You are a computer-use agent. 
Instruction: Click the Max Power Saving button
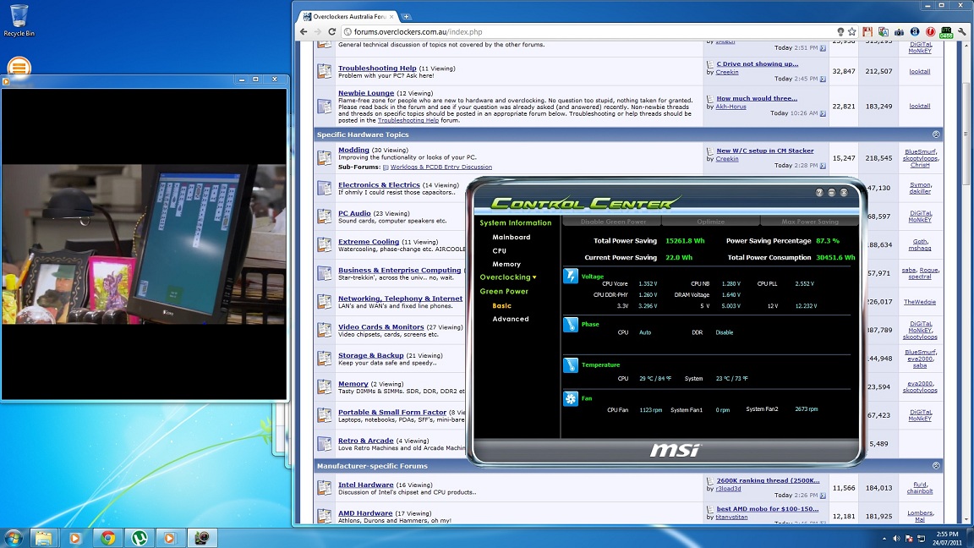tap(809, 222)
